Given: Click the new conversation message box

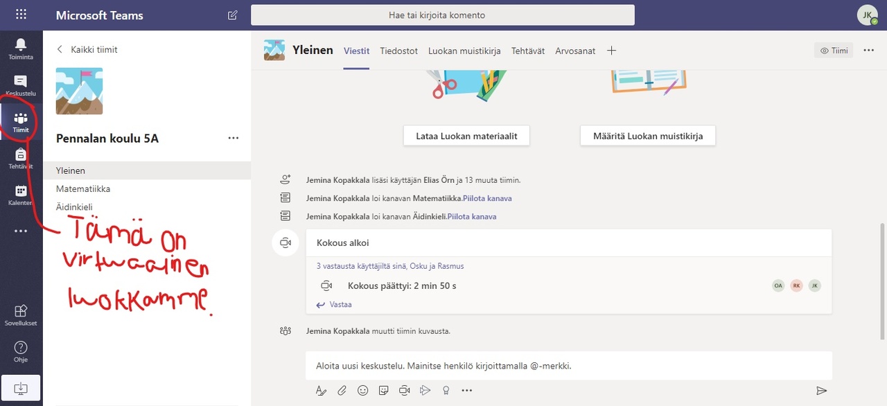Looking at the screenshot, I should 569,365.
